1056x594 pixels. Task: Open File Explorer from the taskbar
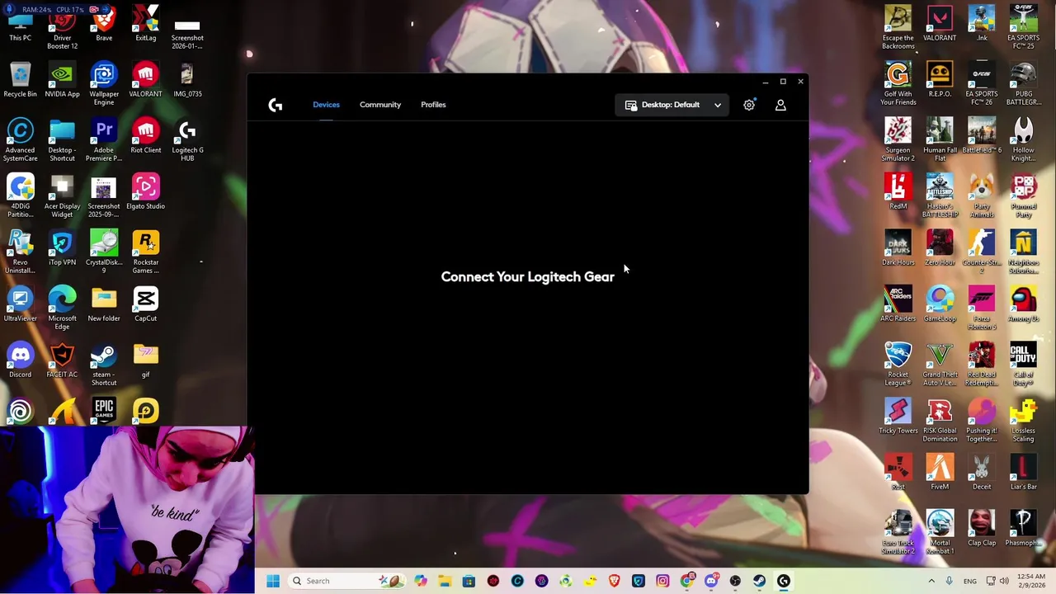(445, 581)
